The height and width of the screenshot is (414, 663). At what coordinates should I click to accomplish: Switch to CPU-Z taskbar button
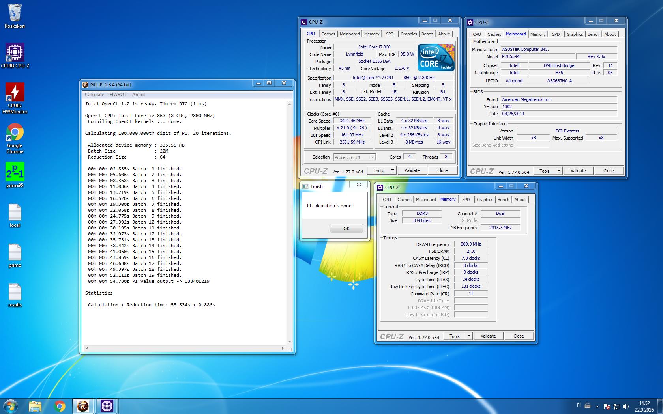tap(107, 406)
